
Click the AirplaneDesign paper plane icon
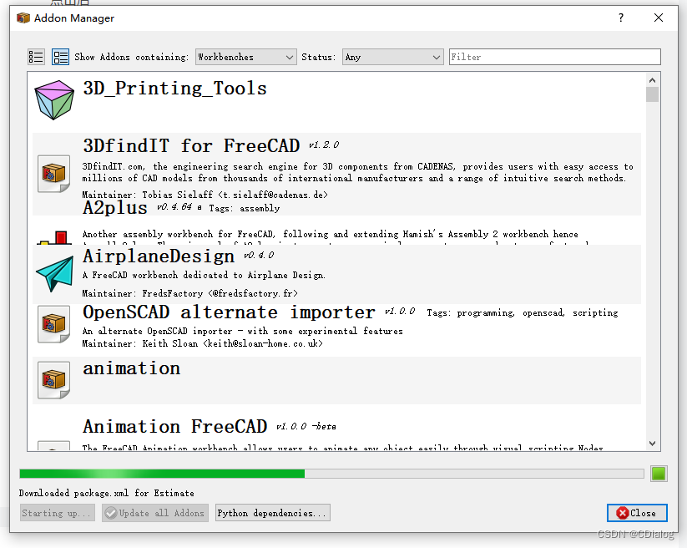pyautogui.click(x=55, y=274)
